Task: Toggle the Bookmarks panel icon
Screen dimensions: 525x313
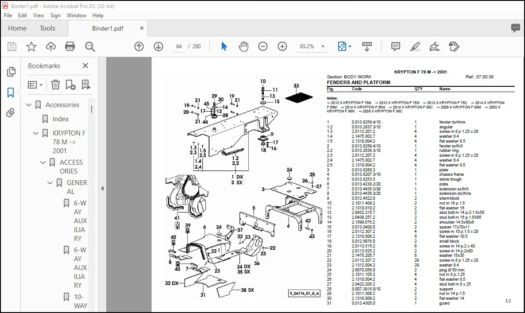Action: pos(11,93)
